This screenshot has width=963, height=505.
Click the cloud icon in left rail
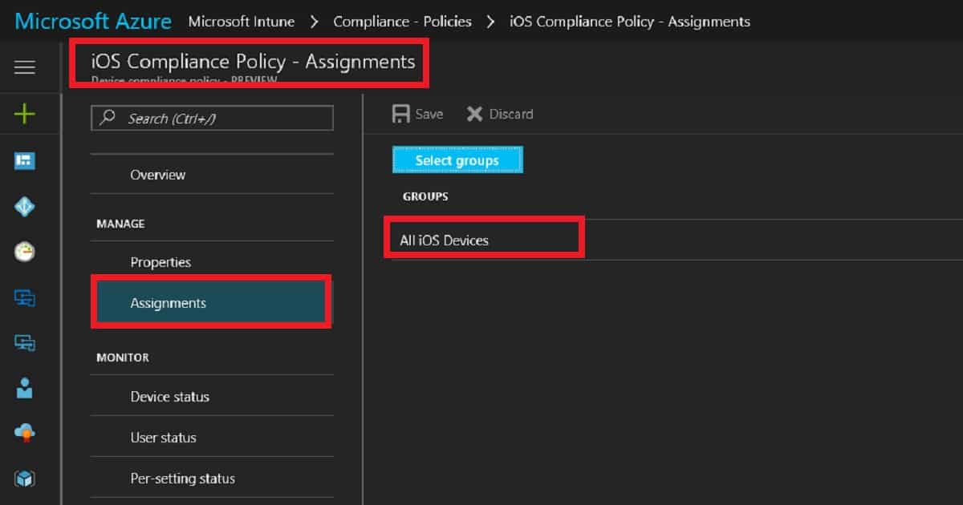pyautogui.click(x=25, y=434)
